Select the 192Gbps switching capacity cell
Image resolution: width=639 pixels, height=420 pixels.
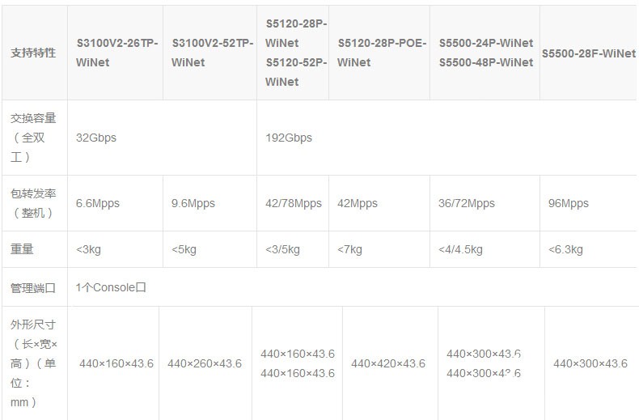tap(289, 138)
